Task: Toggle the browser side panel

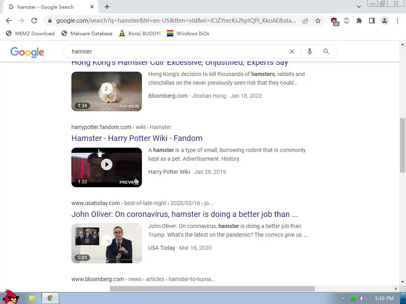Action: click(x=372, y=21)
